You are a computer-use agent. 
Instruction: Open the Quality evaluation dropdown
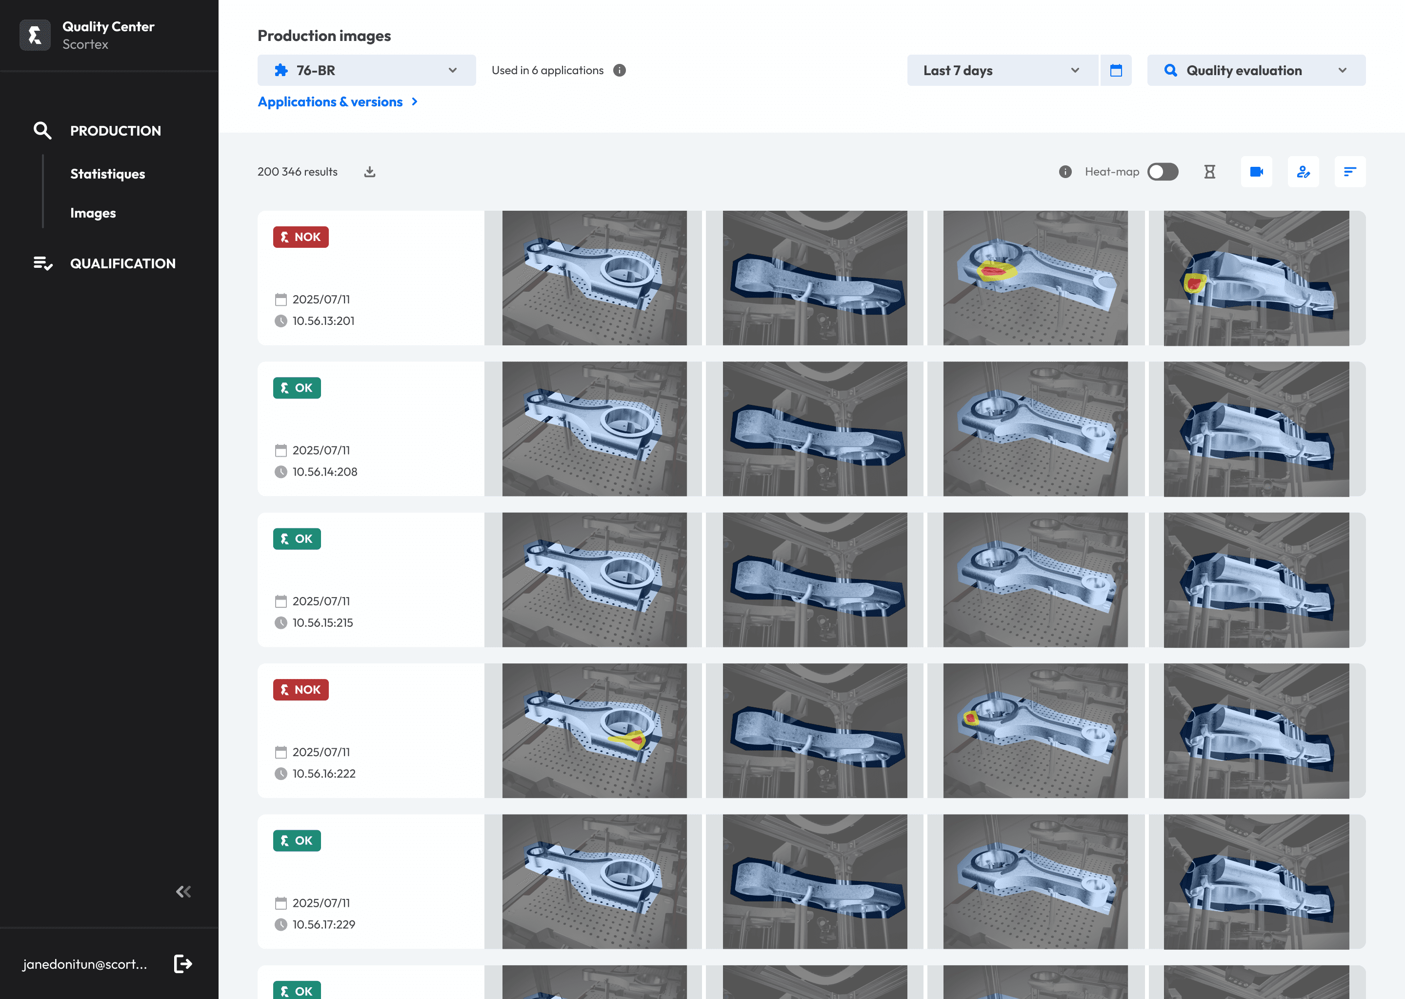click(x=1256, y=70)
